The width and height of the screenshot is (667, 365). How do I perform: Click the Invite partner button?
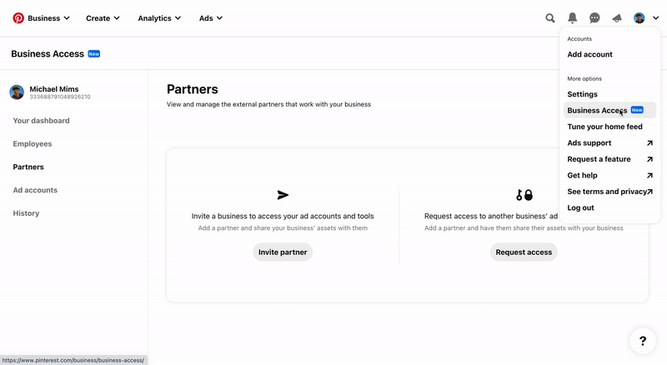pyautogui.click(x=283, y=252)
